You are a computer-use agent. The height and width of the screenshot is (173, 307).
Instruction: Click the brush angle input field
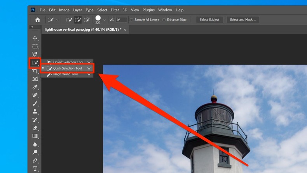(121, 20)
